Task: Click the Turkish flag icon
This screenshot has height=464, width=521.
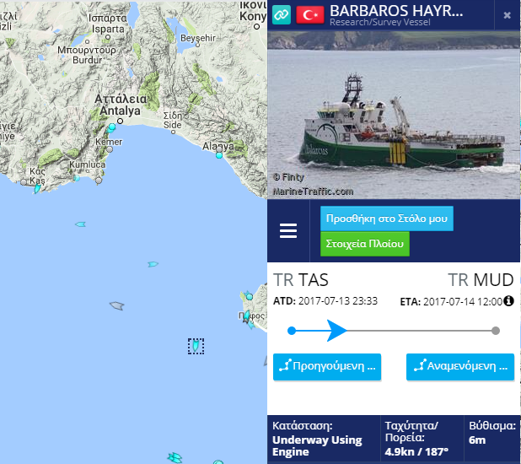Action: [310, 15]
